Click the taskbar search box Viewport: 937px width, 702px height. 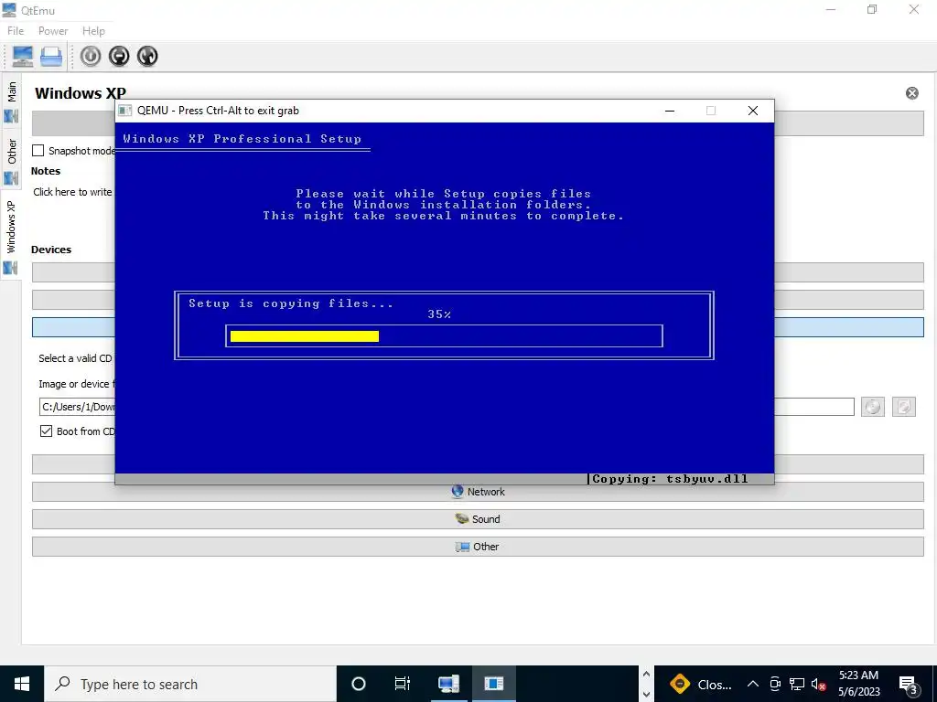190,684
